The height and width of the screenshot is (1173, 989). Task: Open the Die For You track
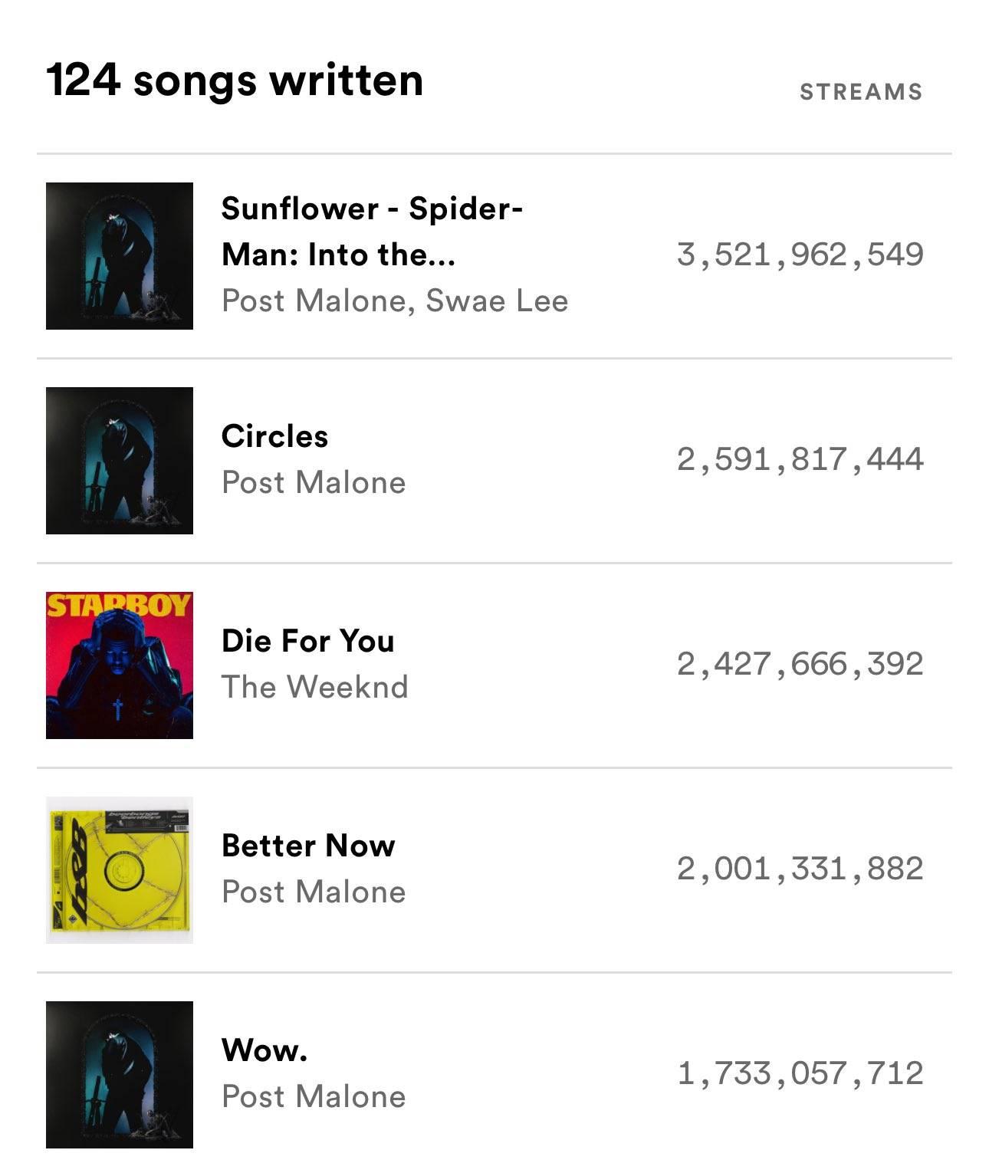tap(307, 641)
